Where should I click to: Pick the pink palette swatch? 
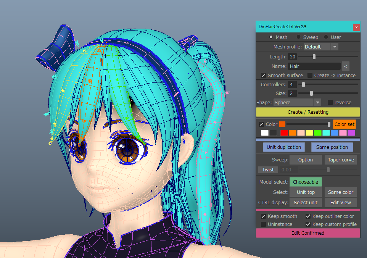[343, 133]
